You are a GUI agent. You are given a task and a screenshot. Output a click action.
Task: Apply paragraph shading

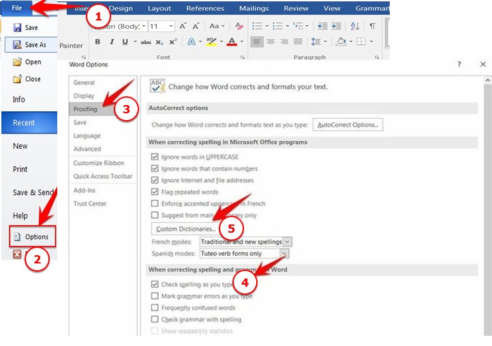click(341, 42)
